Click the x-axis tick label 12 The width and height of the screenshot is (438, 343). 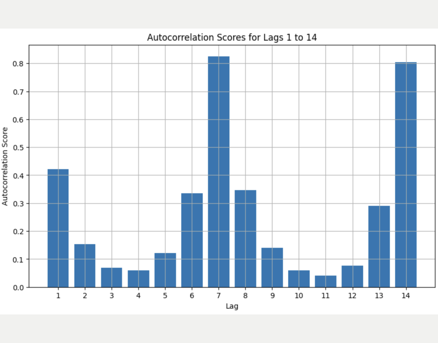[x=352, y=296]
